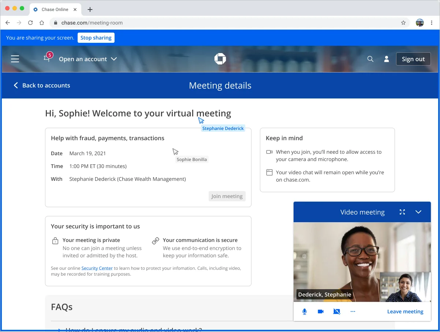Image resolution: width=440 pixels, height=332 pixels.
Task: Click the Sophie Bonilla cursor label
Action: 192,160
